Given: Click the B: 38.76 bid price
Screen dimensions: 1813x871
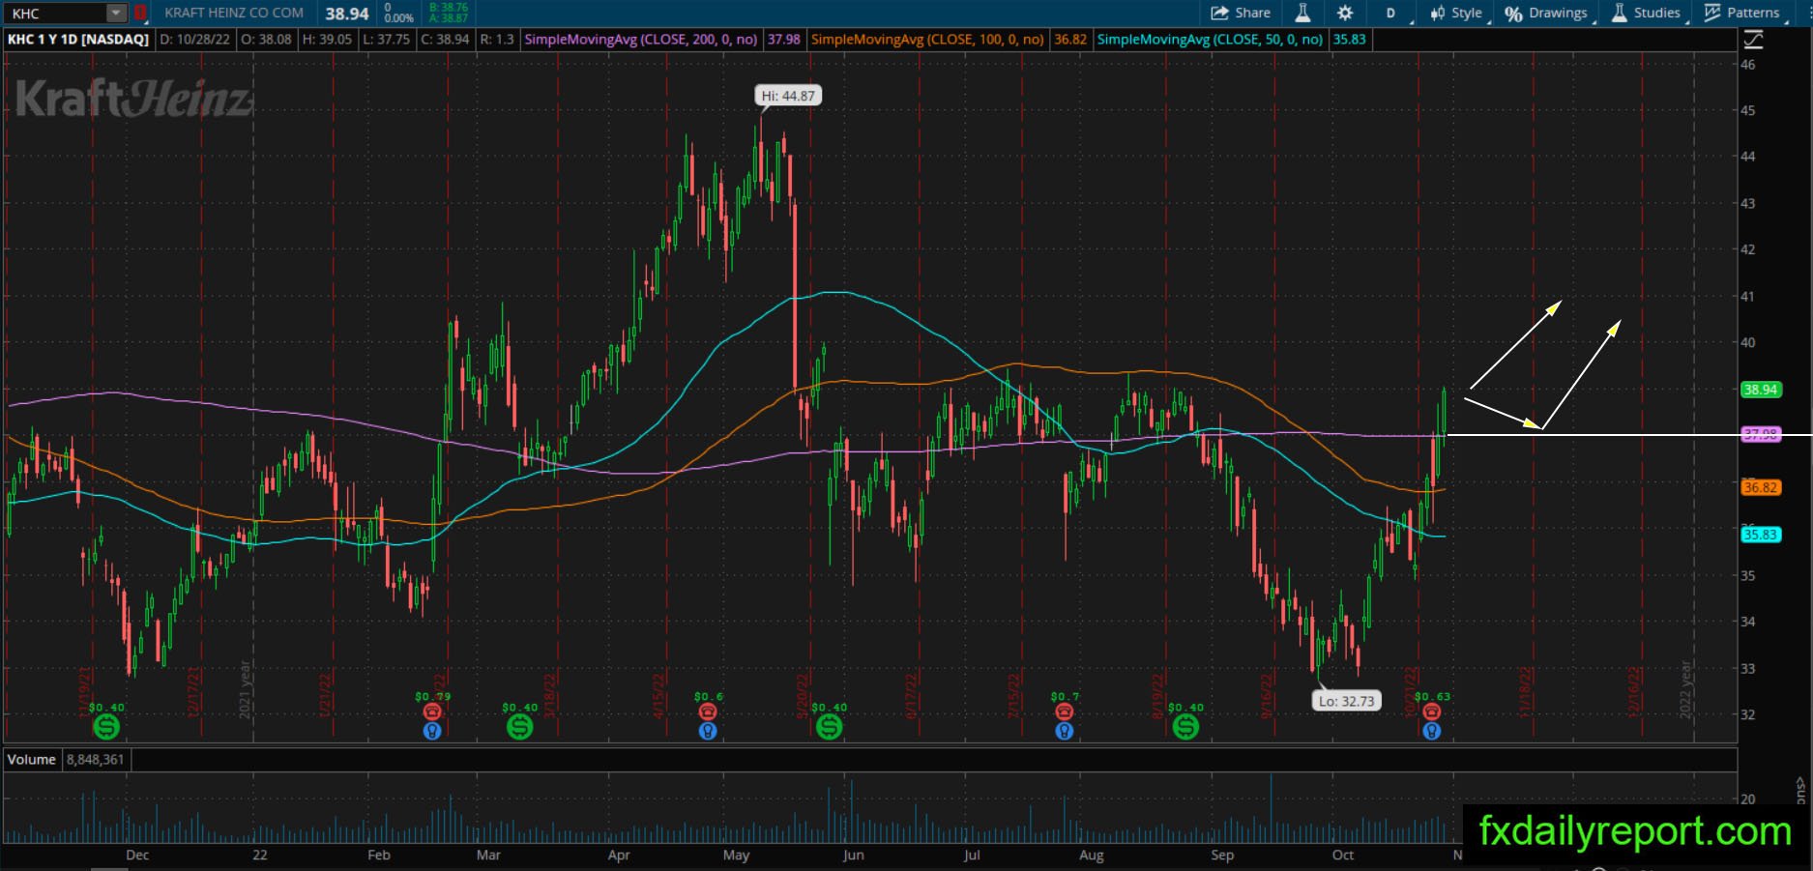Looking at the screenshot, I should (x=448, y=7).
